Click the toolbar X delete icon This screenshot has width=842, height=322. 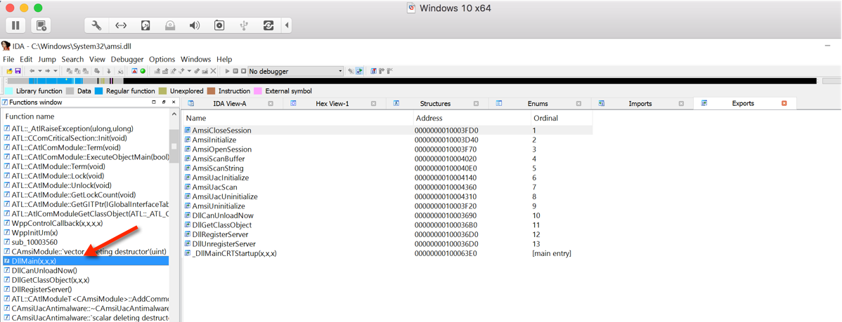click(x=213, y=71)
